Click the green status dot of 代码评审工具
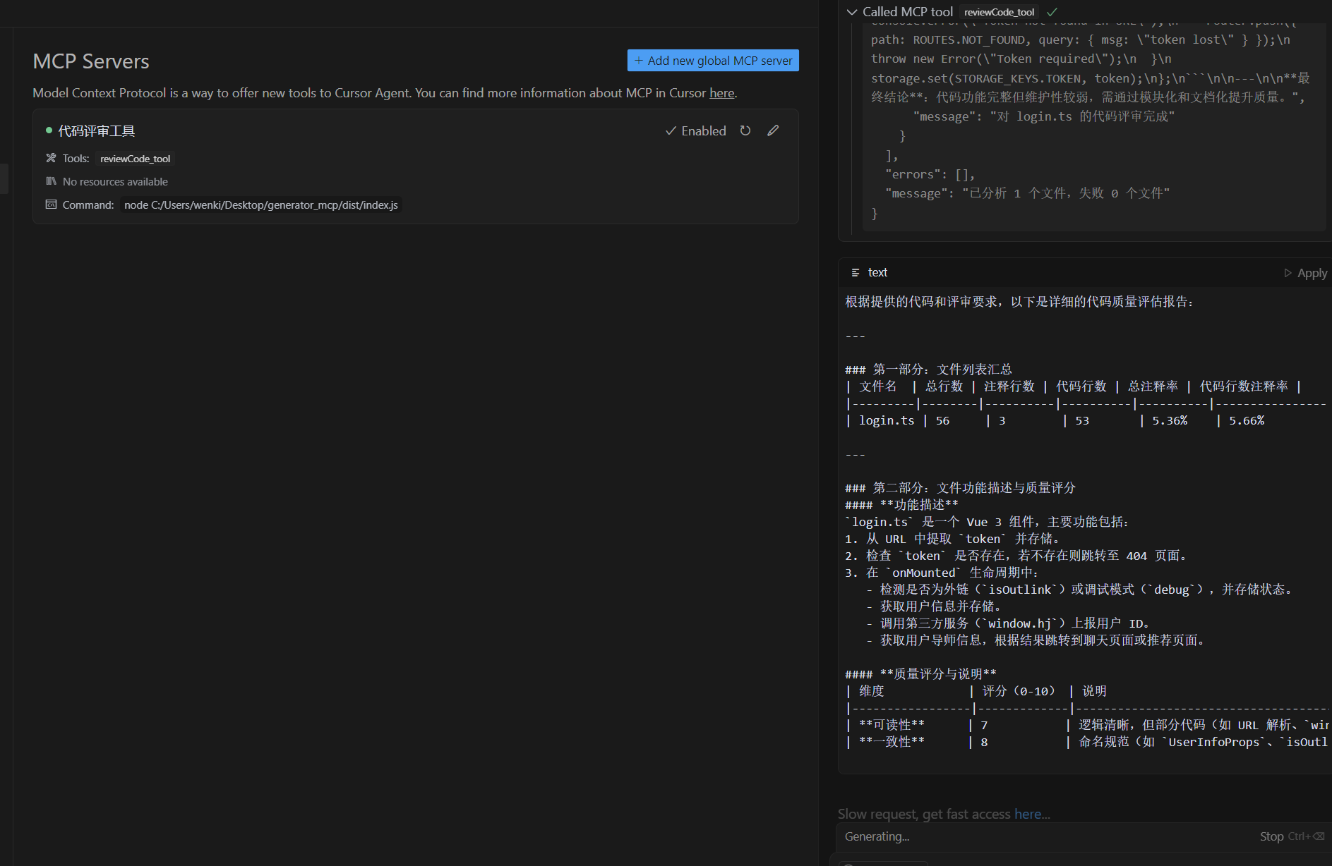 [x=49, y=130]
